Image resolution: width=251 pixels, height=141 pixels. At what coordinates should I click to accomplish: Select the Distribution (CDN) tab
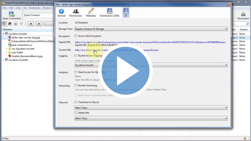coord(109,13)
